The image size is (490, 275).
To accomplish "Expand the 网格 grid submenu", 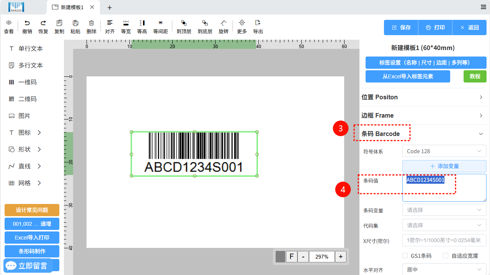I will [x=39, y=183].
